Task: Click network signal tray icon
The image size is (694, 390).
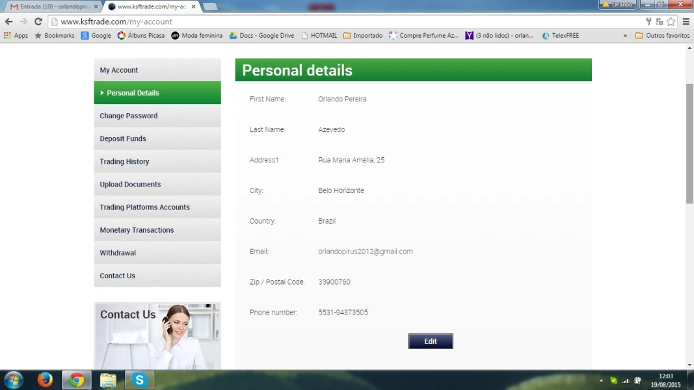Action: pyautogui.click(x=626, y=380)
